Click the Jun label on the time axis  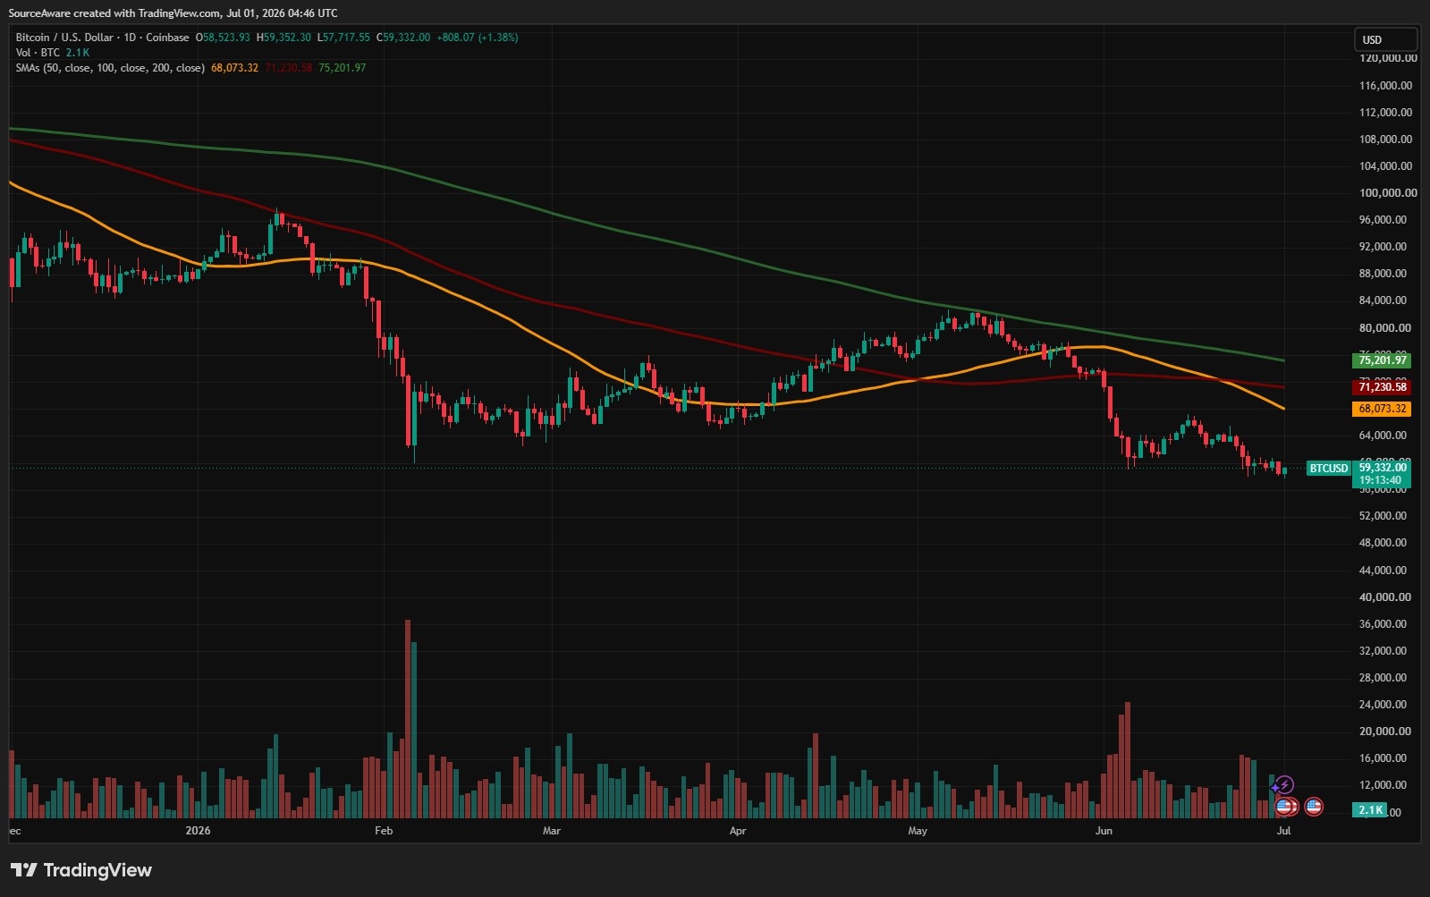tap(1104, 831)
